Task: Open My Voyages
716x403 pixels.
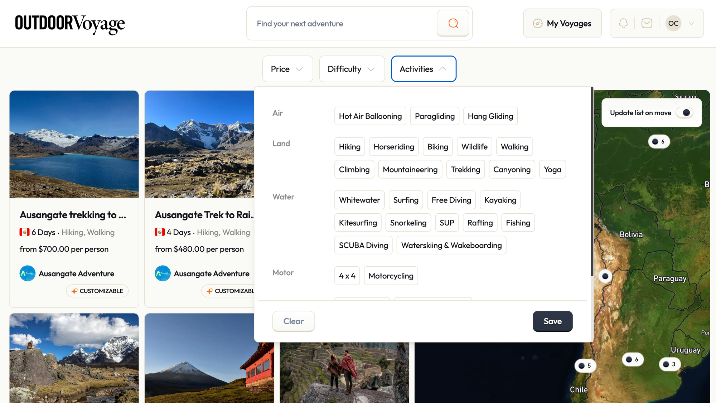Action: coord(562,24)
